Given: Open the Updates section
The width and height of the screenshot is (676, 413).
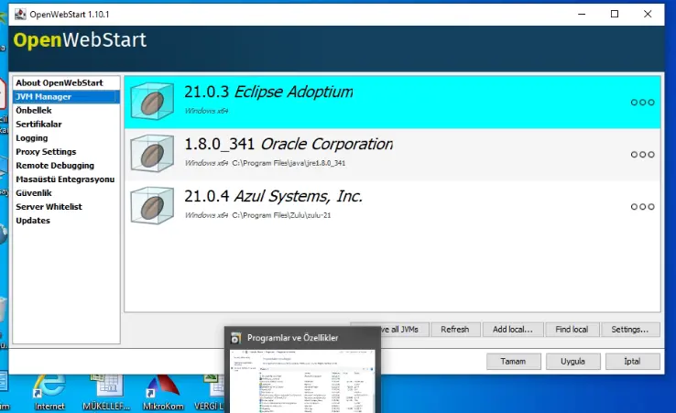Looking at the screenshot, I should [x=66, y=221].
